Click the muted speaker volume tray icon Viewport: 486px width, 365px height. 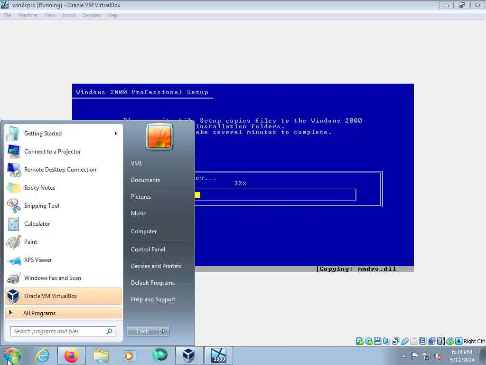(x=438, y=356)
